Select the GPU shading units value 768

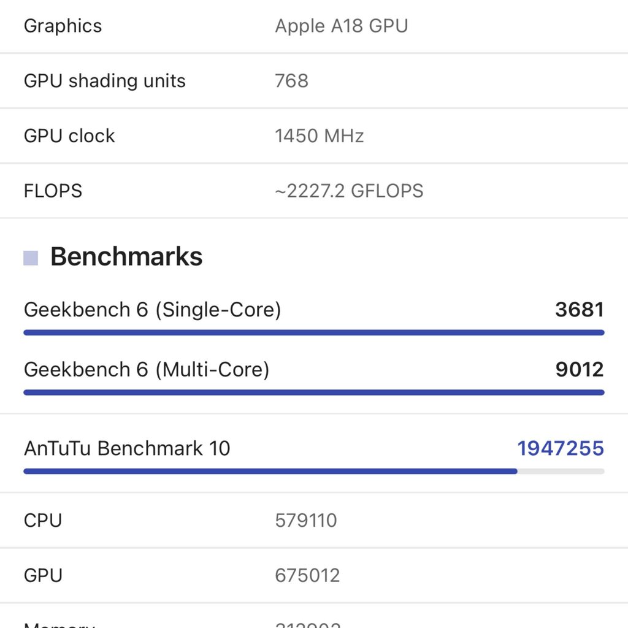(291, 81)
